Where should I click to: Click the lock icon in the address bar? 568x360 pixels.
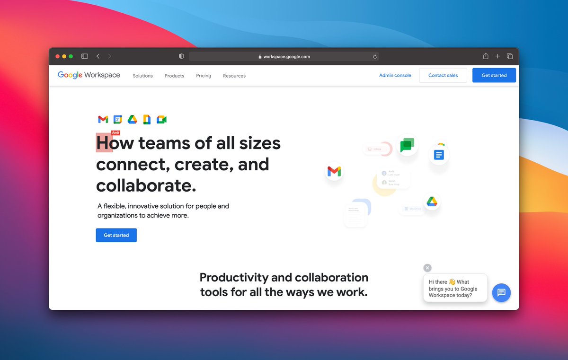tap(260, 57)
